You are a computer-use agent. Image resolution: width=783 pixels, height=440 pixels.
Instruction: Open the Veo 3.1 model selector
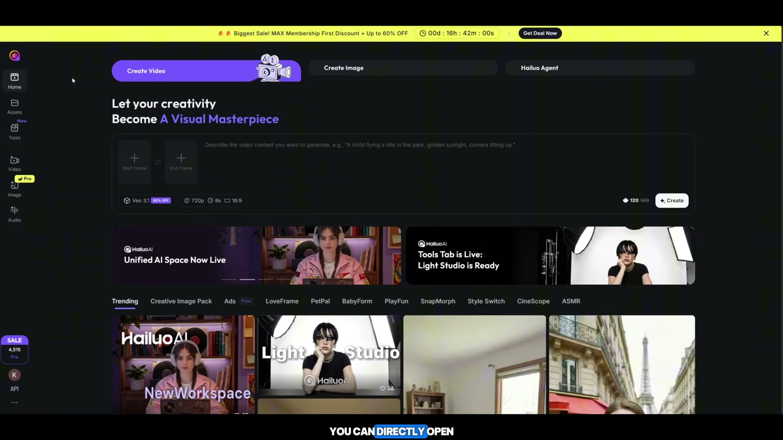(147, 200)
